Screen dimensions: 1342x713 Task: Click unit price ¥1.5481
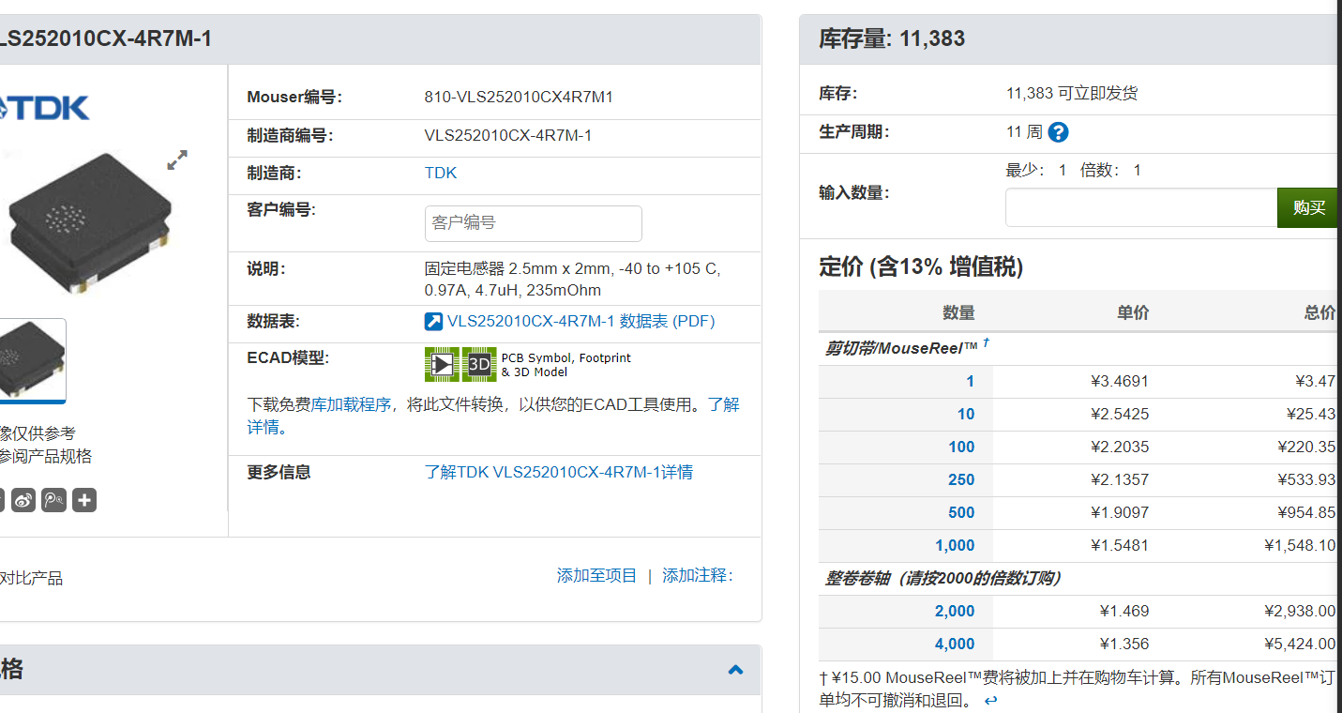pos(1120,545)
